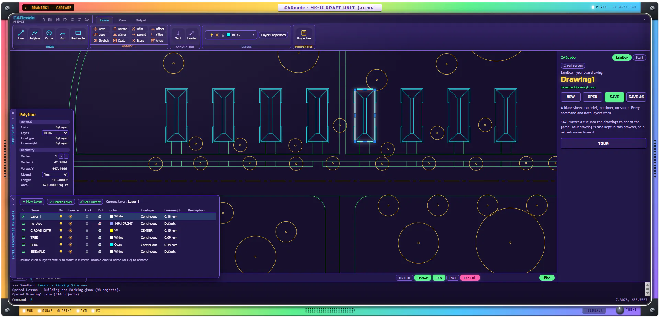This screenshot has width=659, height=317.
Task: Switch to Start mode tab
Action: 639,58
